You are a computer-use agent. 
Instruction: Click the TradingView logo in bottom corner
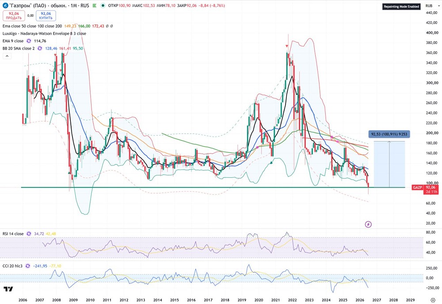8,289
